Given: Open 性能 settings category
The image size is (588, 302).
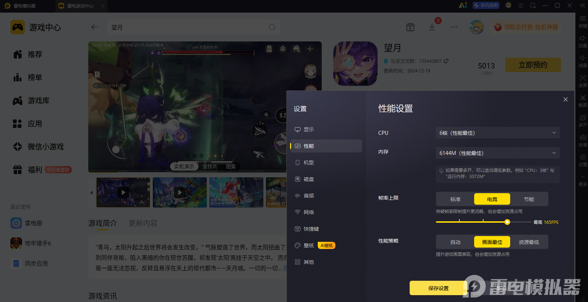Looking at the screenshot, I should coord(326,146).
